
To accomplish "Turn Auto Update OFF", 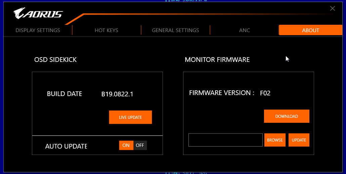I will click(140, 146).
